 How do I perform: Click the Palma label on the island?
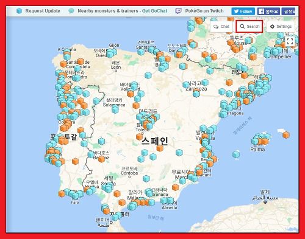pos(257,150)
